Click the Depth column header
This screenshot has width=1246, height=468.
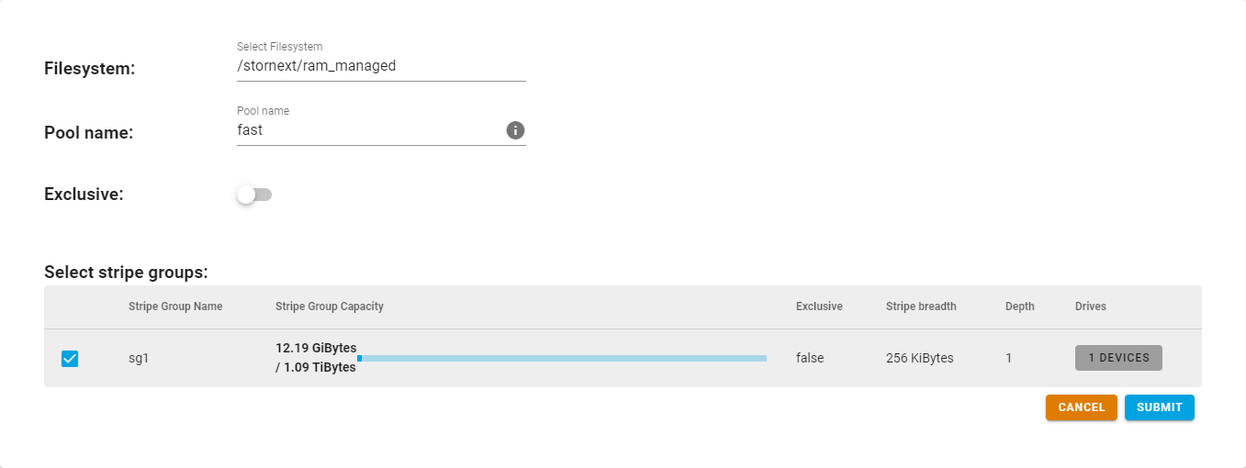coord(1019,306)
